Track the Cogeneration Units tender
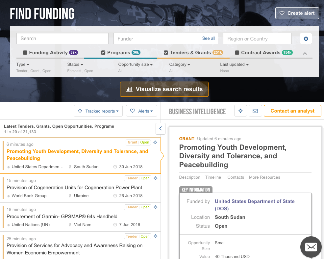The height and width of the screenshot is (259, 324). pos(156,178)
